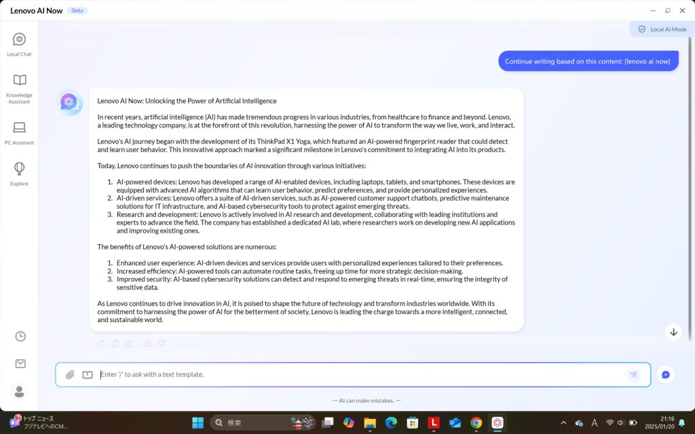Copy the AI response text
Screen dimensions: 695x434
coord(115,344)
